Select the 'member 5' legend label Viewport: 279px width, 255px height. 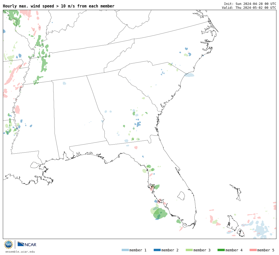pos(266,250)
